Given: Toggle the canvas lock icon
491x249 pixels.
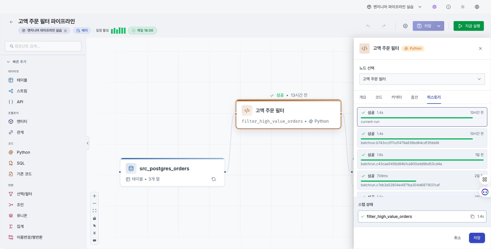Looking at the screenshot, I should pos(94,218).
